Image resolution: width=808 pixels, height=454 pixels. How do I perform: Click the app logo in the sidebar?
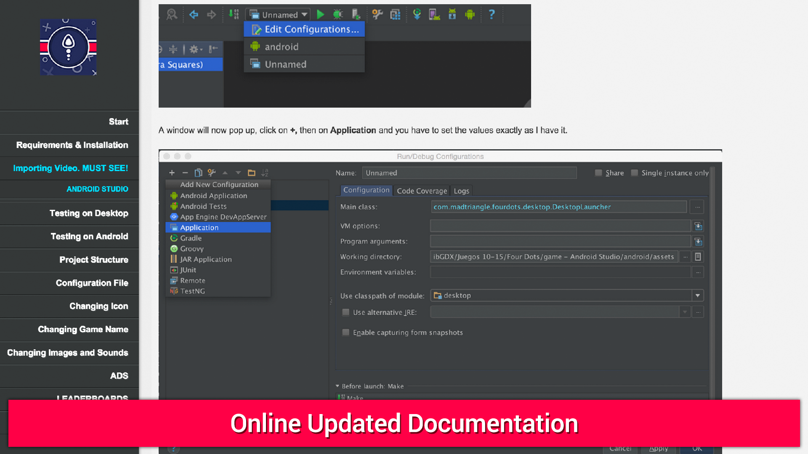pyautogui.click(x=68, y=47)
